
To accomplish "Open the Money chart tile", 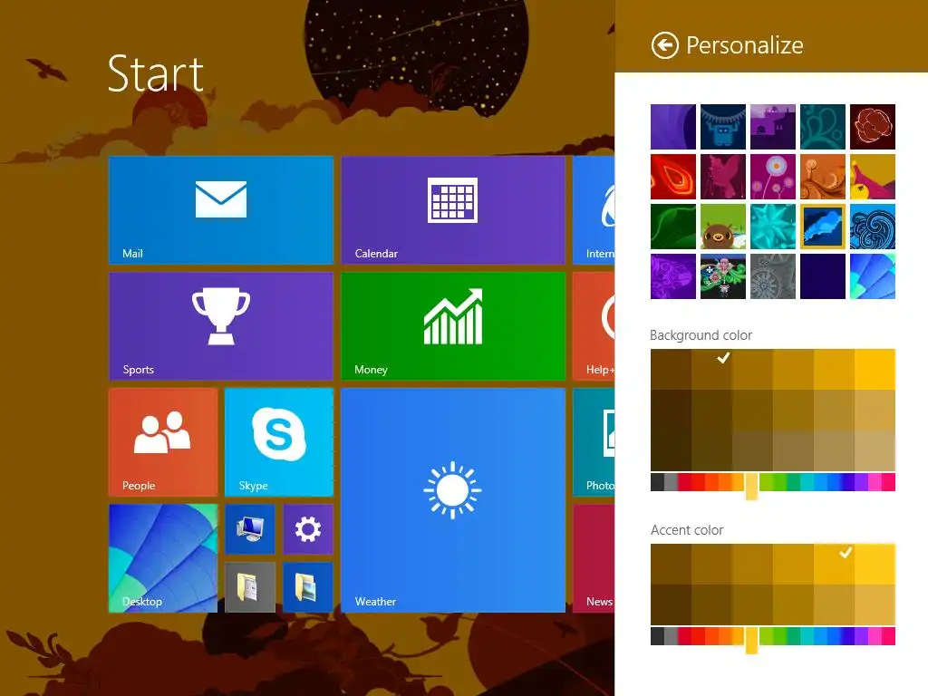I will [x=453, y=325].
